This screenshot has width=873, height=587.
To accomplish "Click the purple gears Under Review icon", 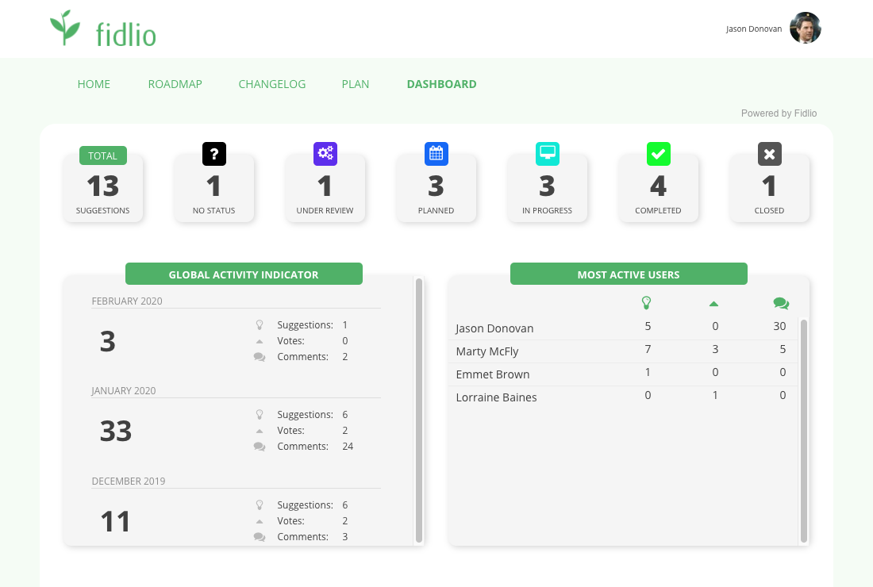I will (325, 154).
